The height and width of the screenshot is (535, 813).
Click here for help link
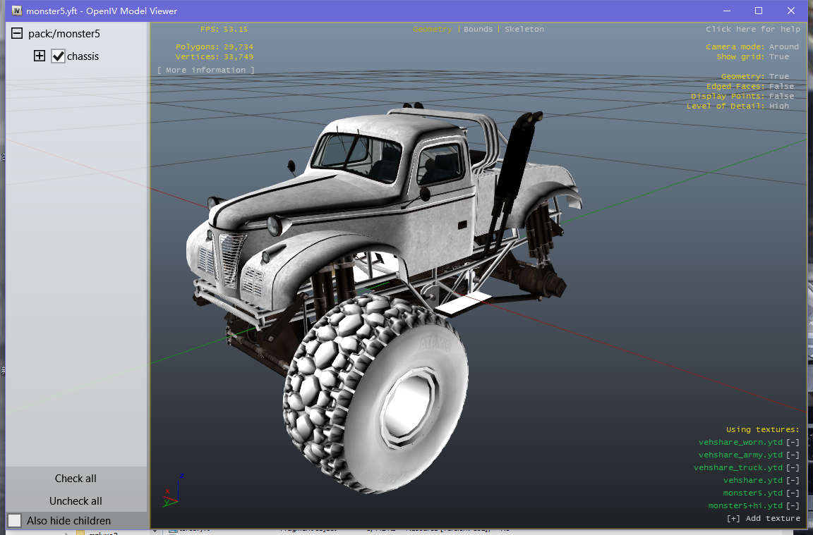pyautogui.click(x=753, y=29)
